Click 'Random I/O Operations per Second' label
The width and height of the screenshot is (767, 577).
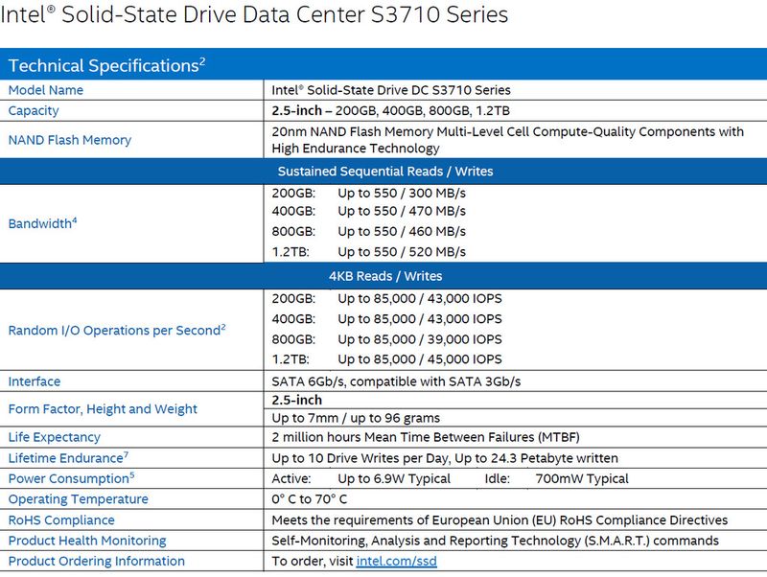(x=116, y=330)
